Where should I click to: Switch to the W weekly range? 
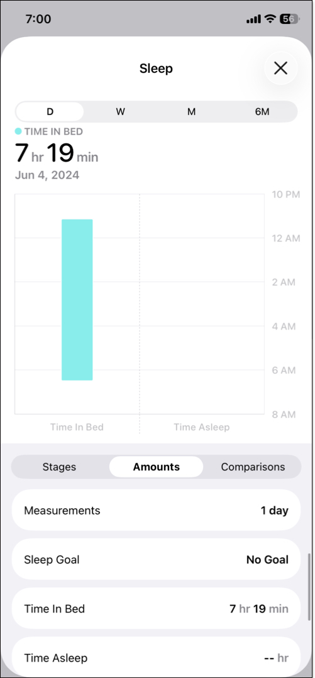[x=120, y=111]
